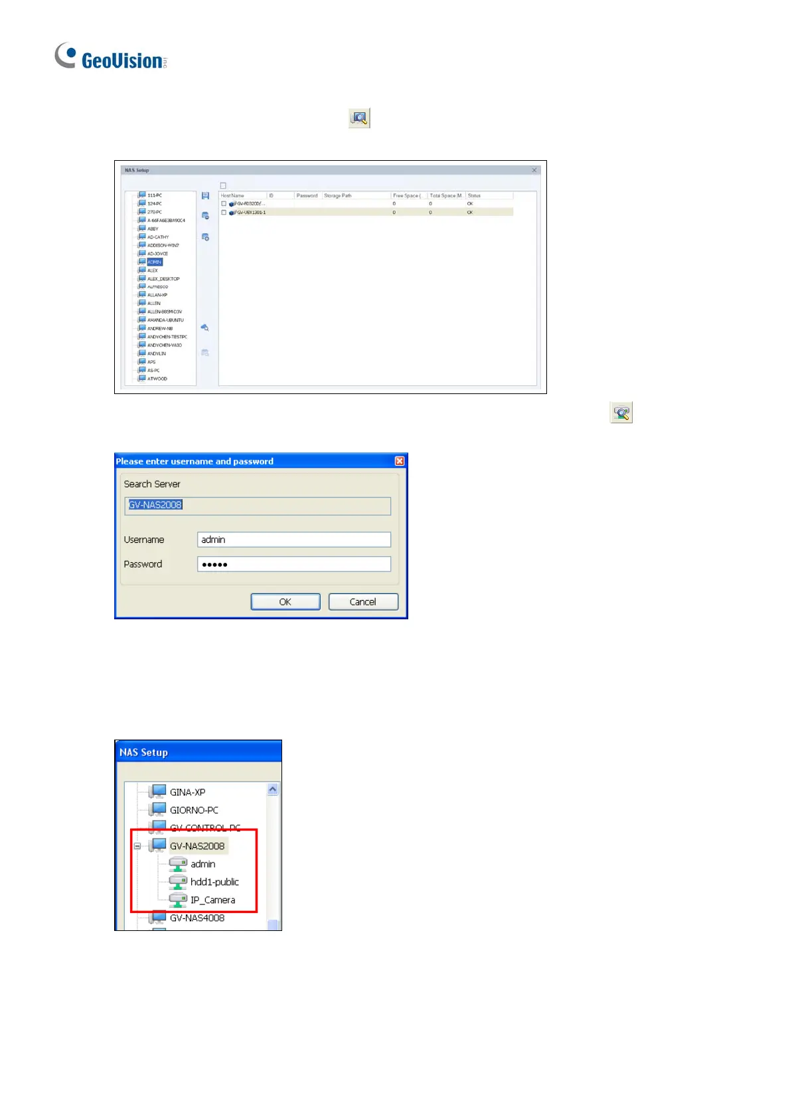Screen dimensions: 790x1119
Task: Click the IP_Camera network drive icon
Action: pos(178,900)
